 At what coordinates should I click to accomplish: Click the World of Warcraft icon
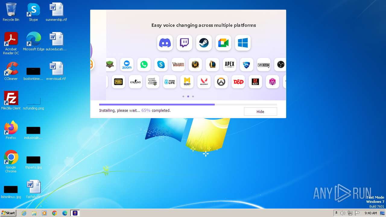point(195,64)
